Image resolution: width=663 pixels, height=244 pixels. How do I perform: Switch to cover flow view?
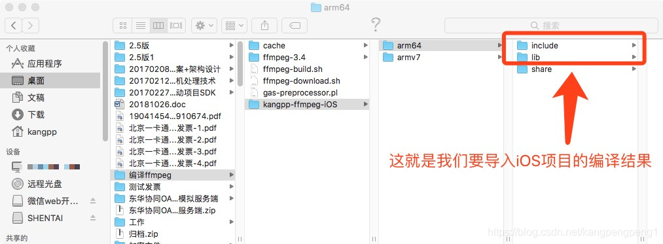(176, 26)
